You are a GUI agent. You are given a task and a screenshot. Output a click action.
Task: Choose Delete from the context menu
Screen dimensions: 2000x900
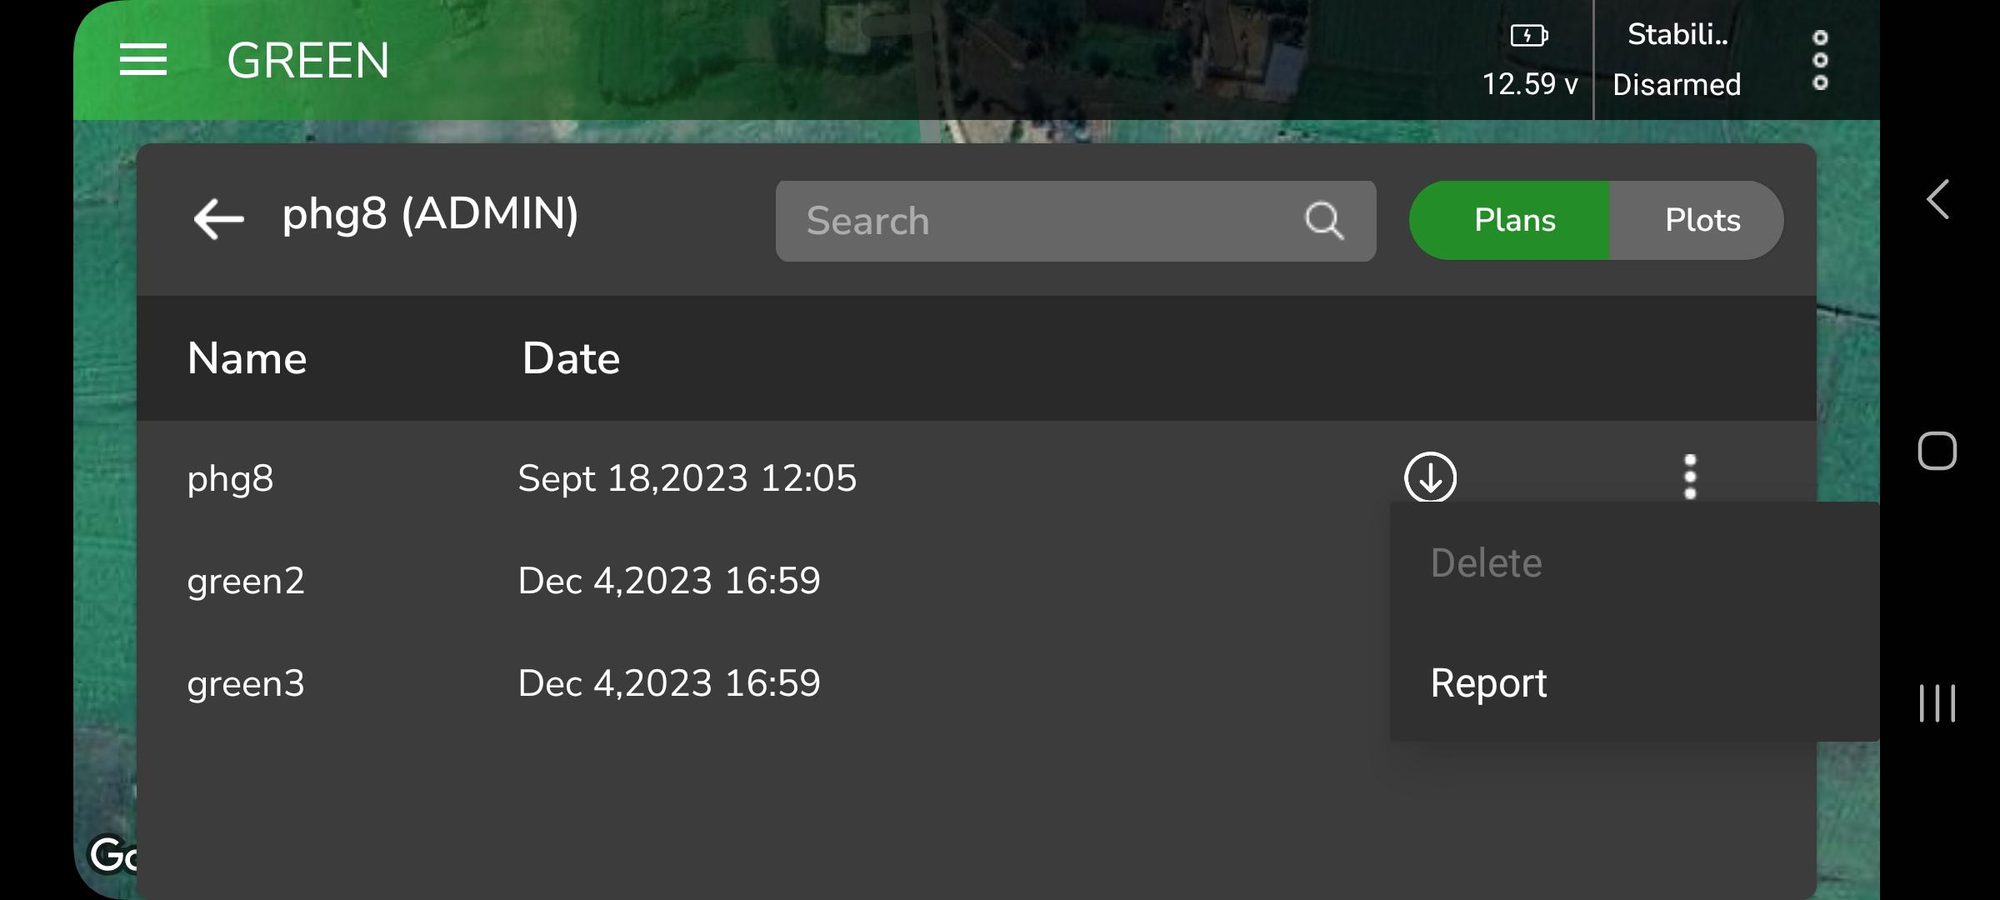pos(1486,563)
